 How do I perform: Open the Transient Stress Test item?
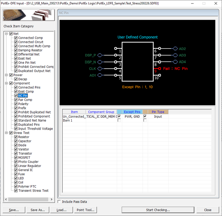tap(33, 190)
